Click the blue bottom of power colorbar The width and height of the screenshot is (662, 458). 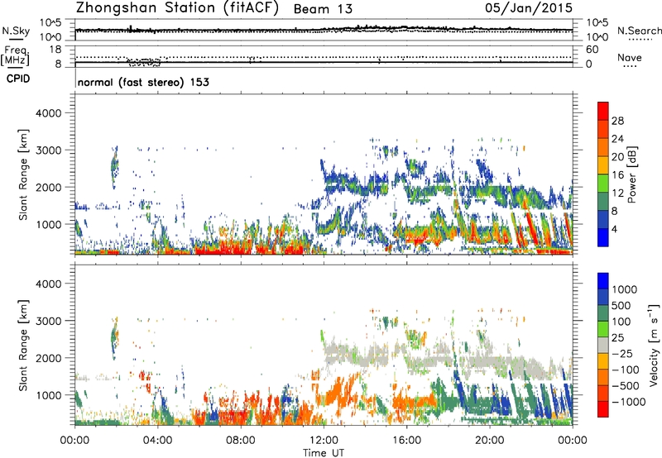click(x=603, y=237)
